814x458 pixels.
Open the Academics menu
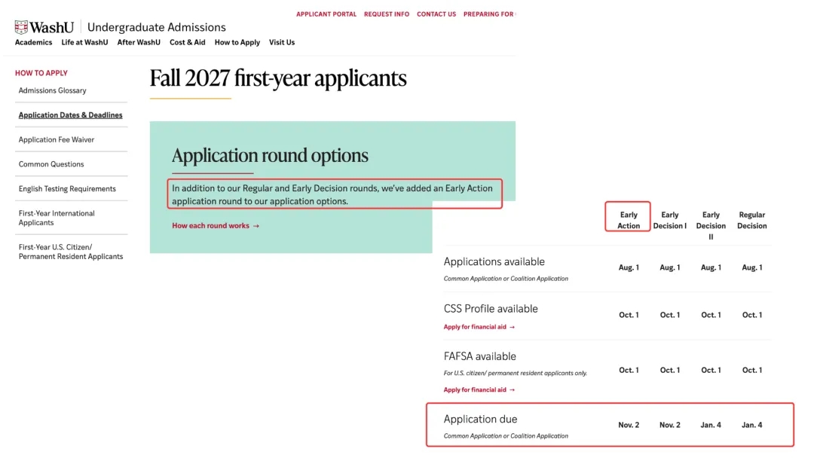(33, 42)
